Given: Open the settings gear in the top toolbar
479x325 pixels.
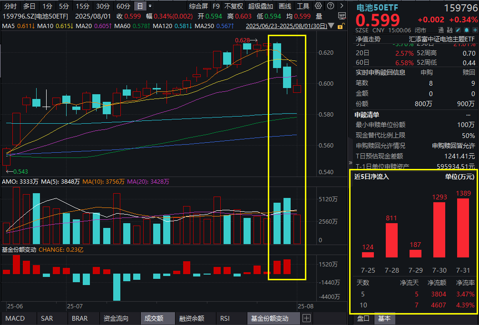Looking at the screenshot, I should (317, 6).
